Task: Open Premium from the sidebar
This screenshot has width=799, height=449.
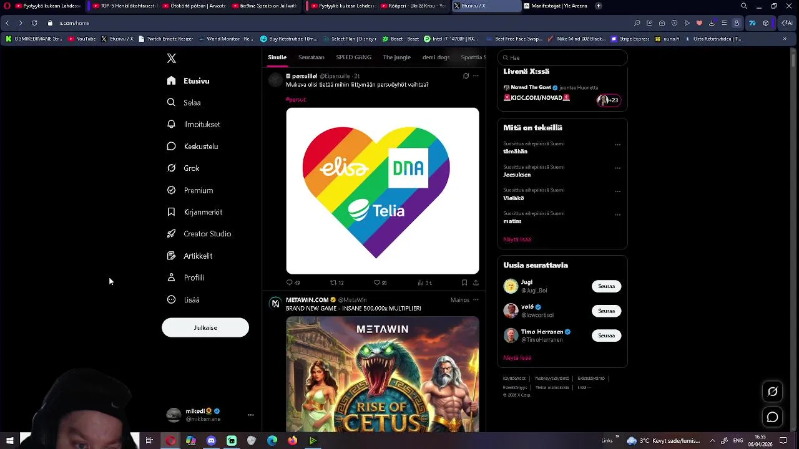Action: click(x=190, y=190)
